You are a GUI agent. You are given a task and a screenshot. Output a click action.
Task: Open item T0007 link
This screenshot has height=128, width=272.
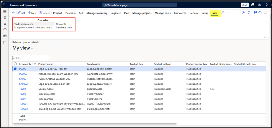23,99
